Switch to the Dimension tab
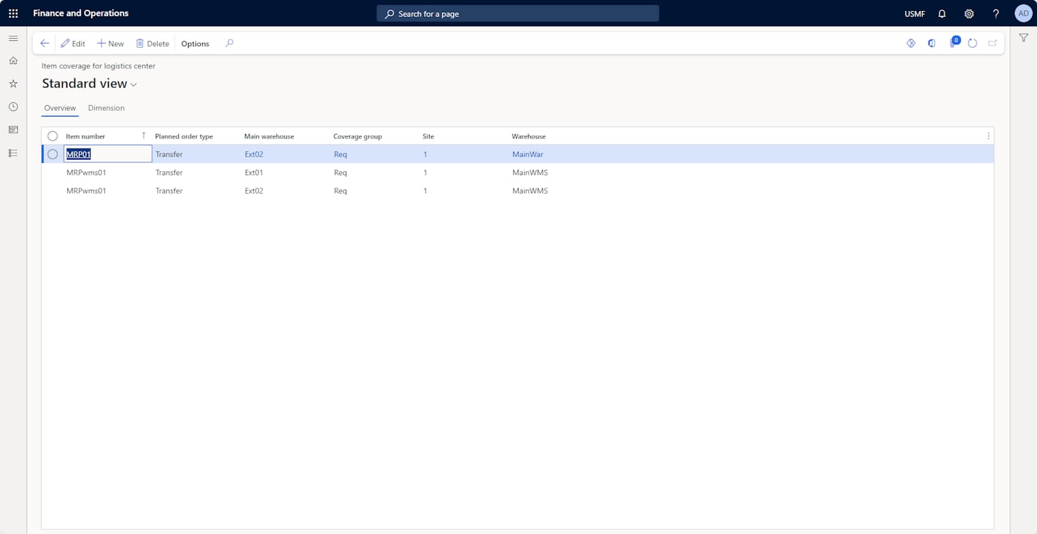 (106, 108)
